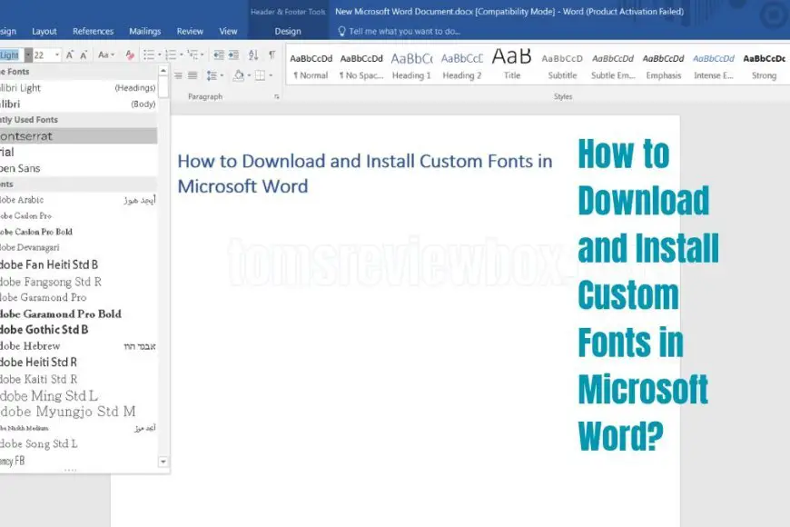
Task: Toggle Justify paragraph alignment
Action: pos(192,75)
